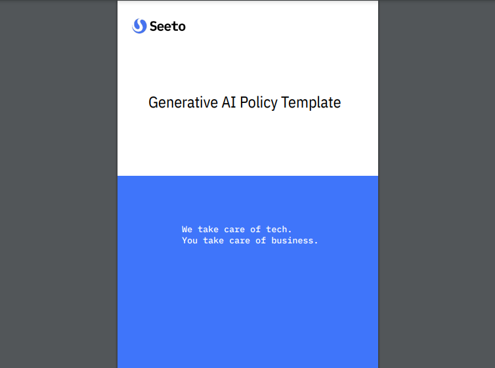Click the blue cover panel below the tagline

coord(247,308)
